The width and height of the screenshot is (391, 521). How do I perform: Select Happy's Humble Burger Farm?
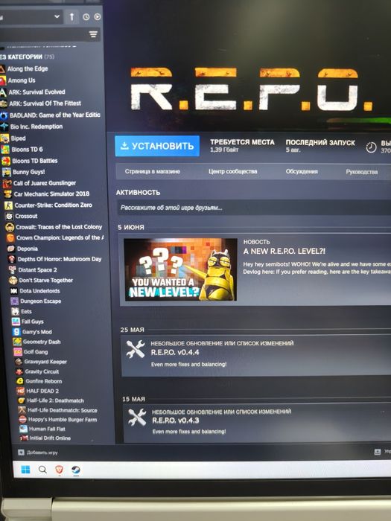(x=62, y=420)
